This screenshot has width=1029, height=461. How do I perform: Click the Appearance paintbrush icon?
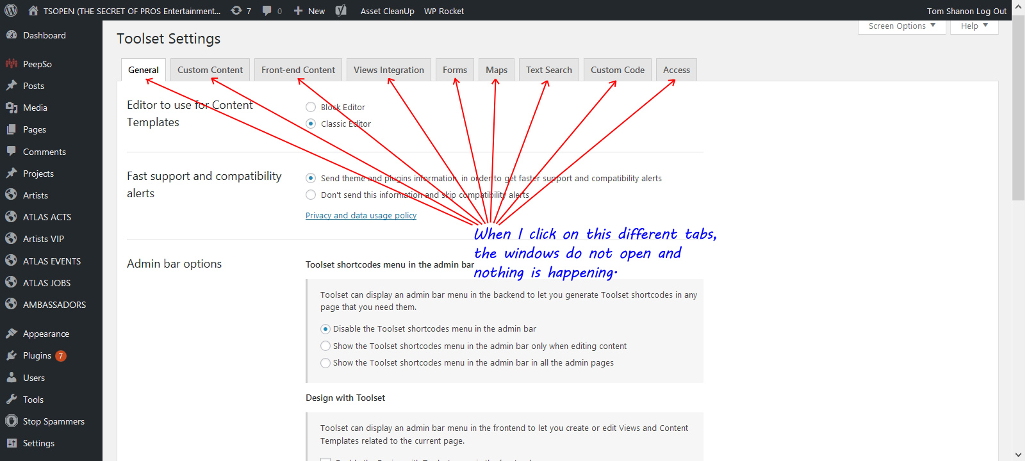click(x=11, y=334)
